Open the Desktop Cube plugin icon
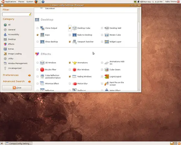The height and width of the screenshot is (145, 181). pyautogui.click(x=74, y=28)
